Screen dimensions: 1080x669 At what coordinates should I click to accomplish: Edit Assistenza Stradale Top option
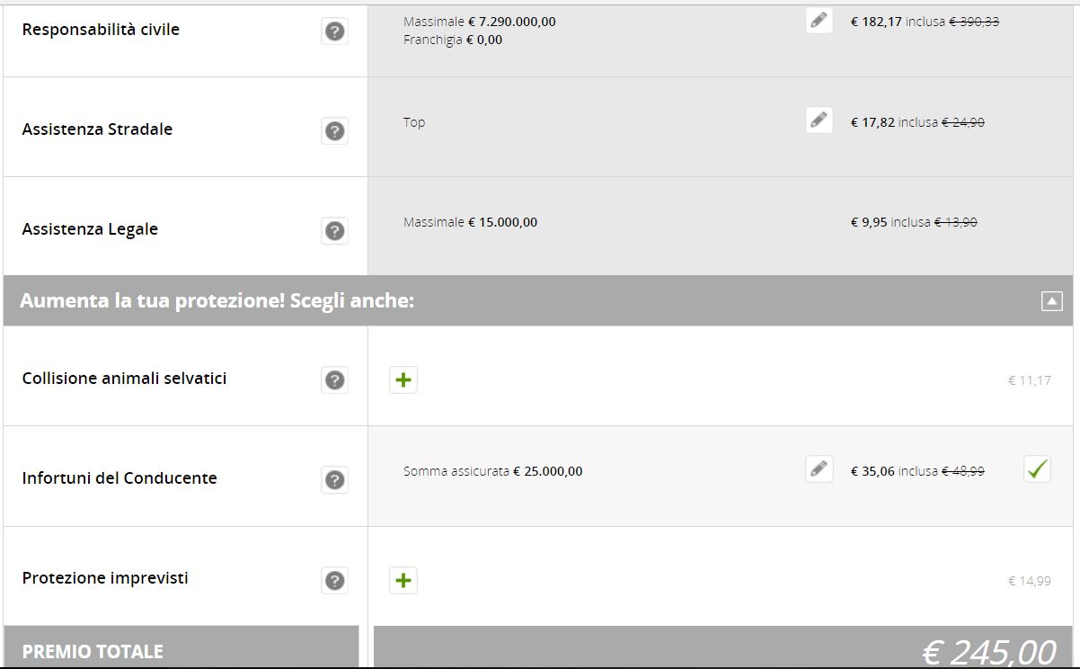click(819, 120)
